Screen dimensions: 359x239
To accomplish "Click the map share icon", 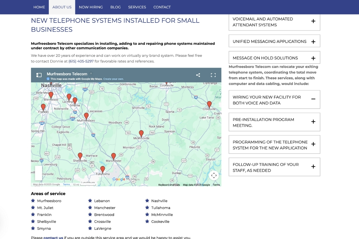I will (198, 75).
